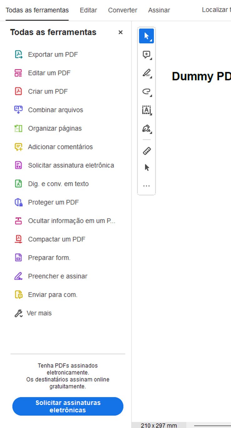Open the add comment tool

pyautogui.click(x=146, y=54)
